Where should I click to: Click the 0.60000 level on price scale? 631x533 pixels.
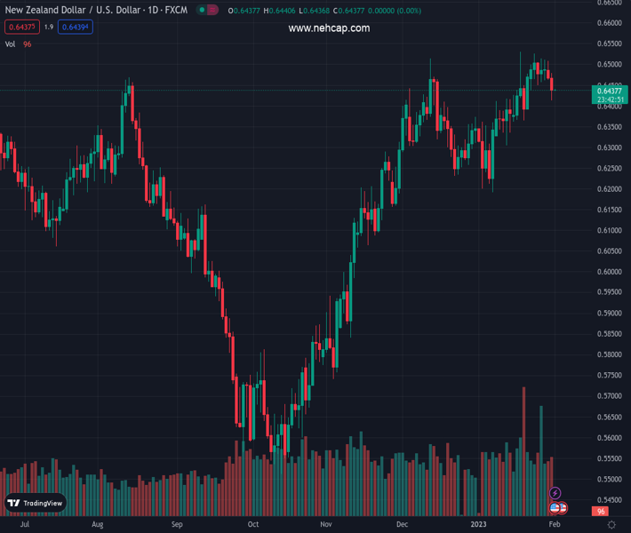[x=608, y=272]
